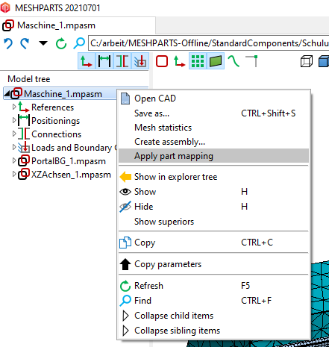Image resolution: width=329 pixels, height=347 pixels.
Task: Select the wireframe cube view icon
Action: click(307, 61)
